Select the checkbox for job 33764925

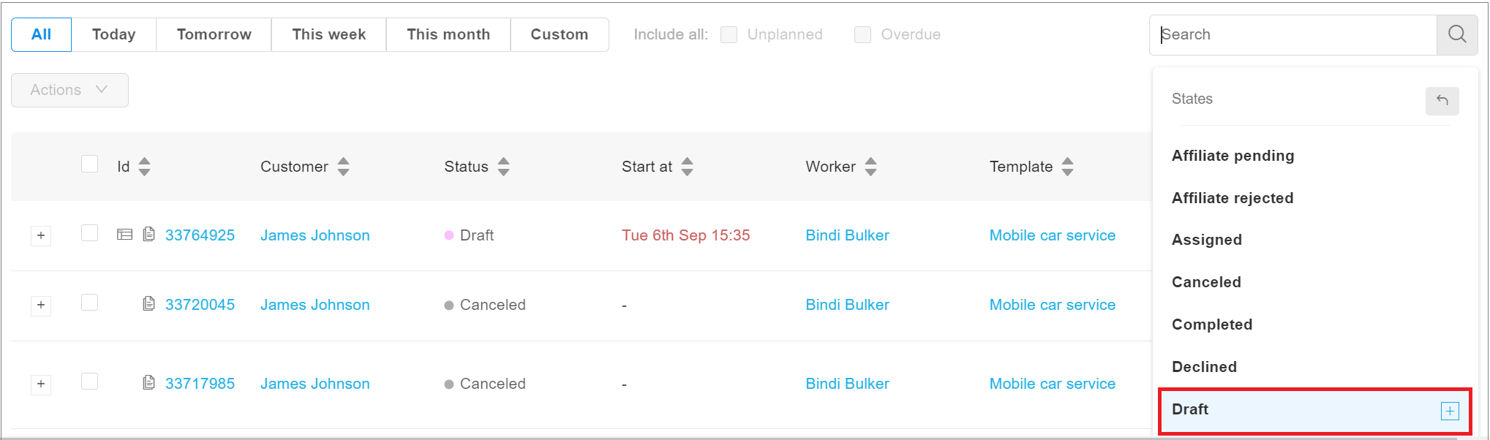[89, 232]
